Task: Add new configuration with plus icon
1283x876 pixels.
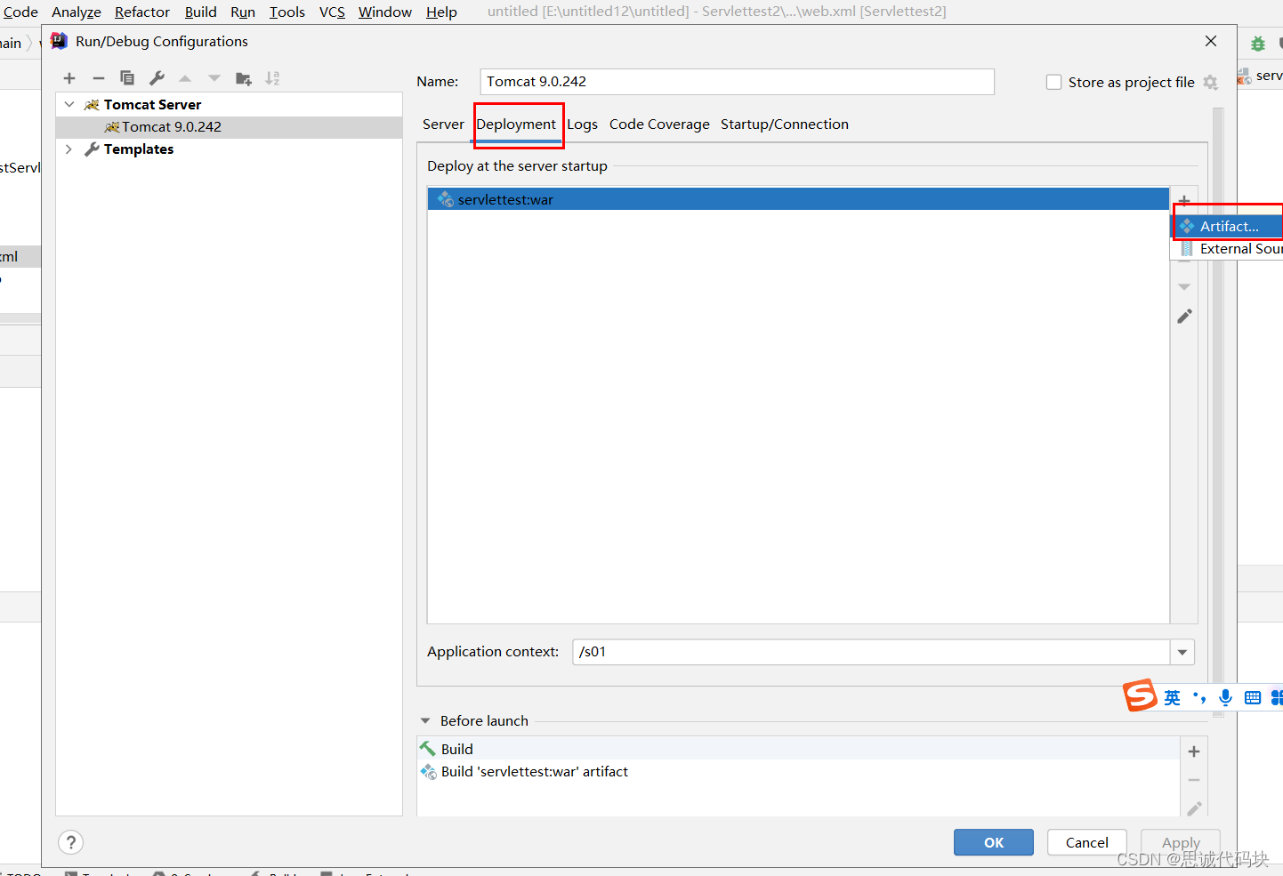Action: tap(69, 78)
